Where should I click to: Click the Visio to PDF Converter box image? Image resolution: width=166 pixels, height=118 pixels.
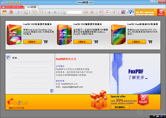click(x=118, y=35)
